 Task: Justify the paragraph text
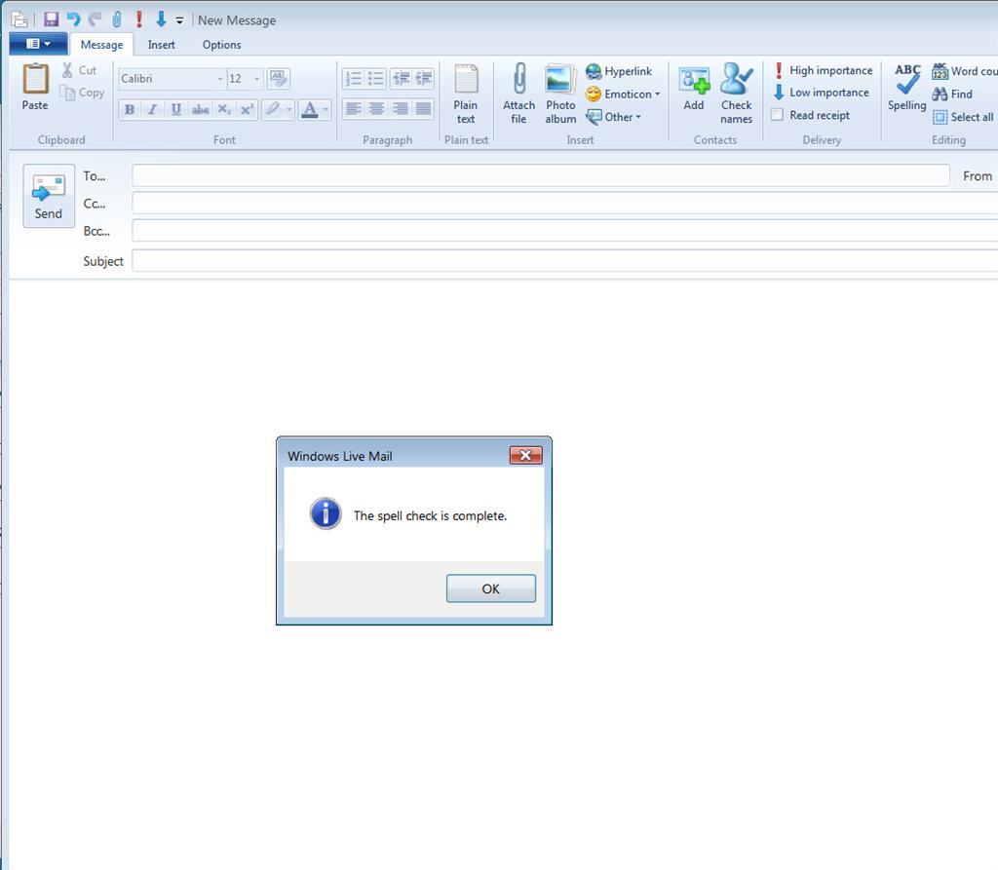[x=423, y=109]
